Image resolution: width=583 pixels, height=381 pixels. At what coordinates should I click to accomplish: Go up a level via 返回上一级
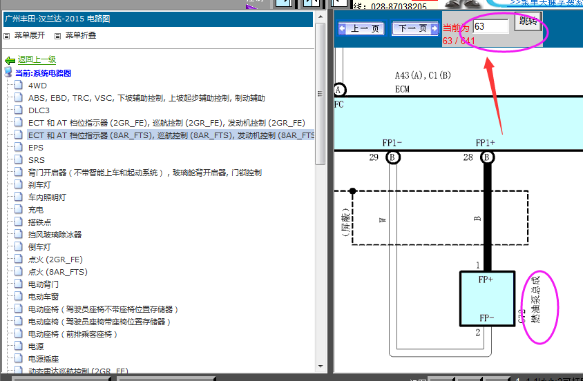coord(37,60)
